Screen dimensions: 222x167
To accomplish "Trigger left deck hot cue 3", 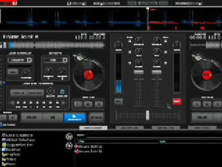I will coord(99,104).
